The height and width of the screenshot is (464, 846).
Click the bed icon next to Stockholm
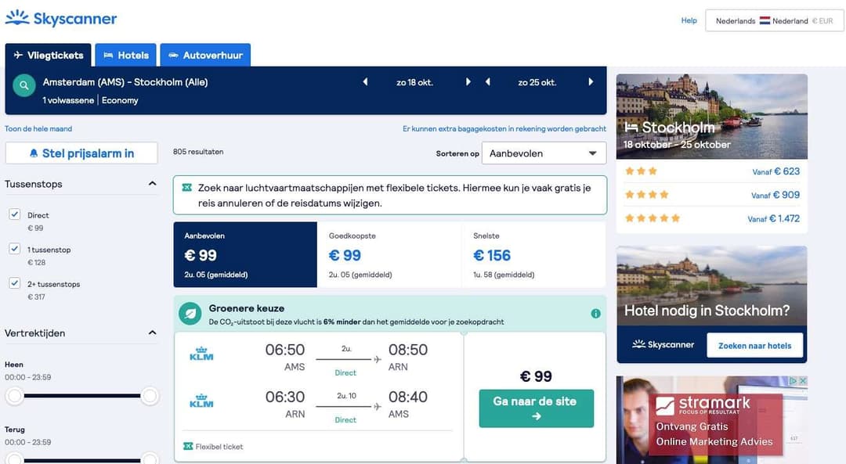pyautogui.click(x=631, y=128)
